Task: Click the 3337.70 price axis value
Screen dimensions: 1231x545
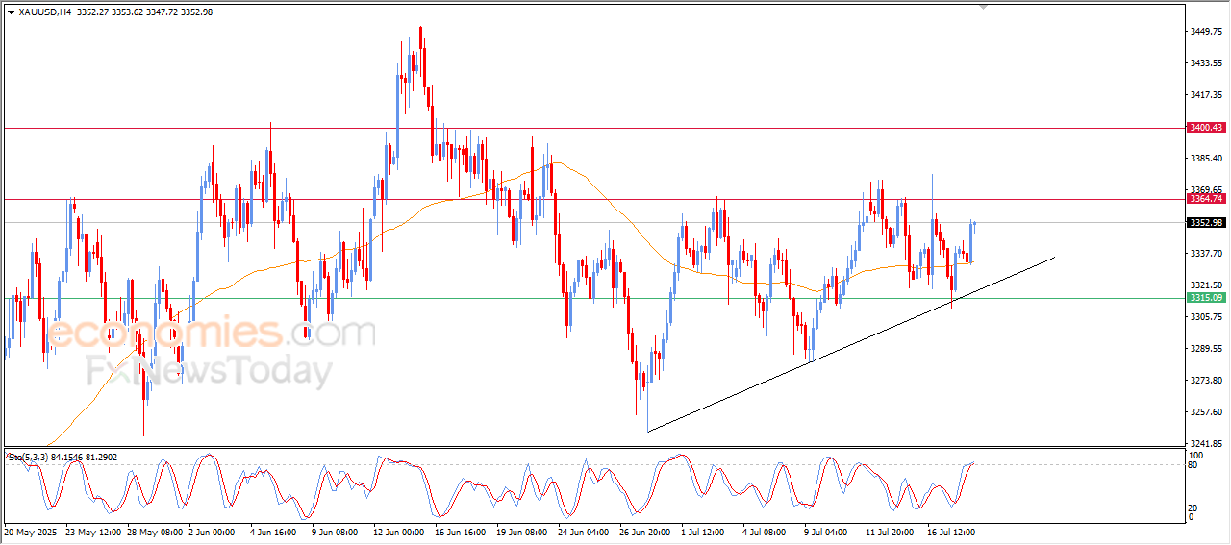Action: click(x=1209, y=254)
